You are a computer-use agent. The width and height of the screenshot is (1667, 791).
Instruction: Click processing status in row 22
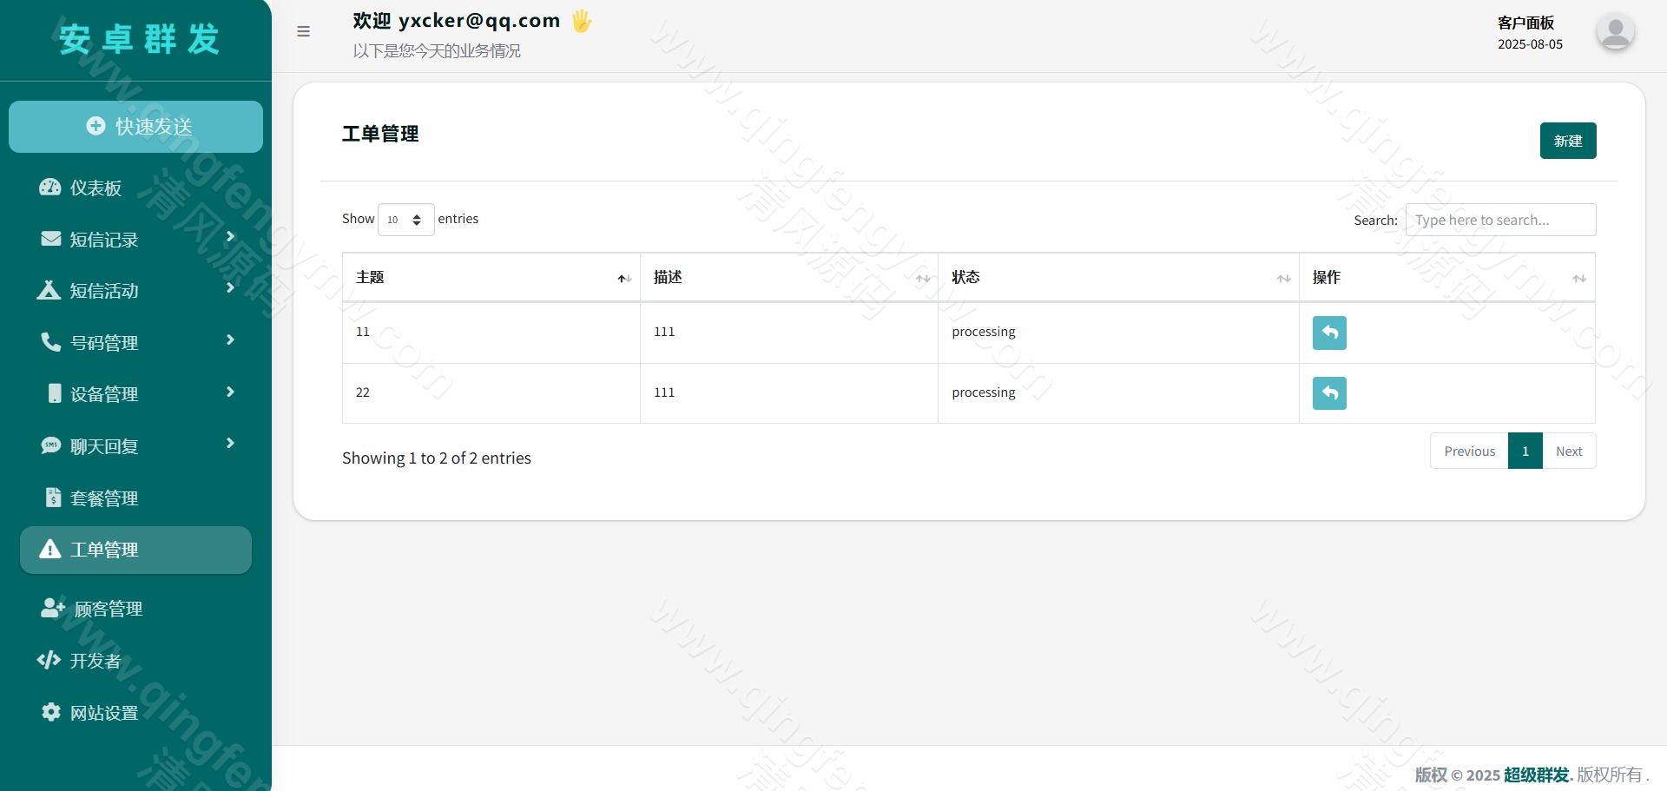coord(984,392)
